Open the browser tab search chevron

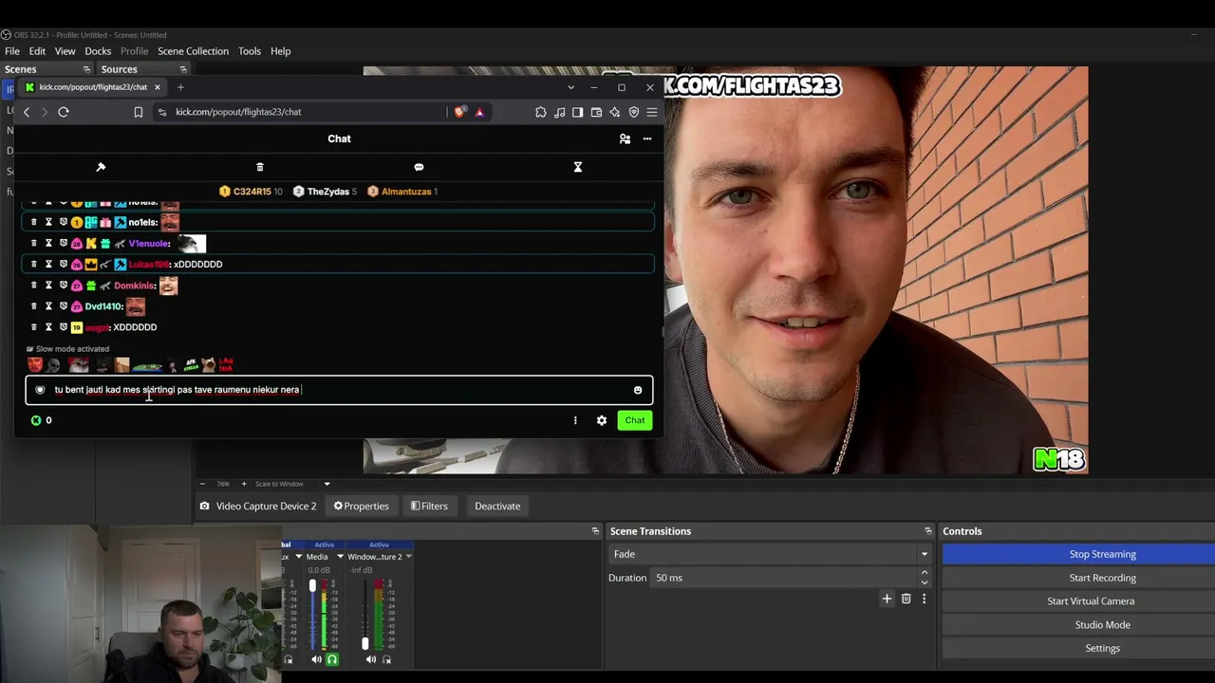[570, 87]
